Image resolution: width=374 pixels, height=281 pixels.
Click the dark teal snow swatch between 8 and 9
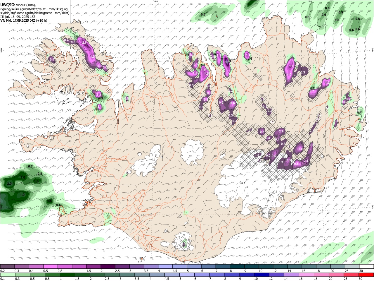[x=237, y=267]
